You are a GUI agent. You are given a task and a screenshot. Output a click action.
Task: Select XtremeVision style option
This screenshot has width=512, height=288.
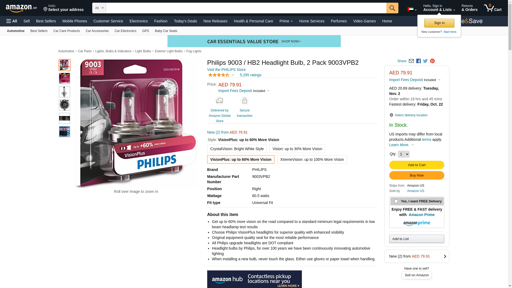pos(312,159)
